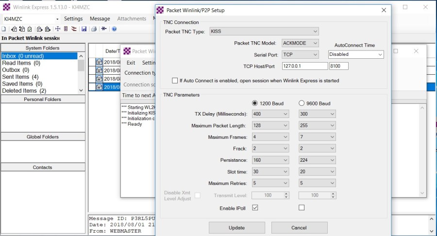Viewport: 437px width, 236px height.
Task: Click the printer icon in the toolbar
Action: point(94,29)
